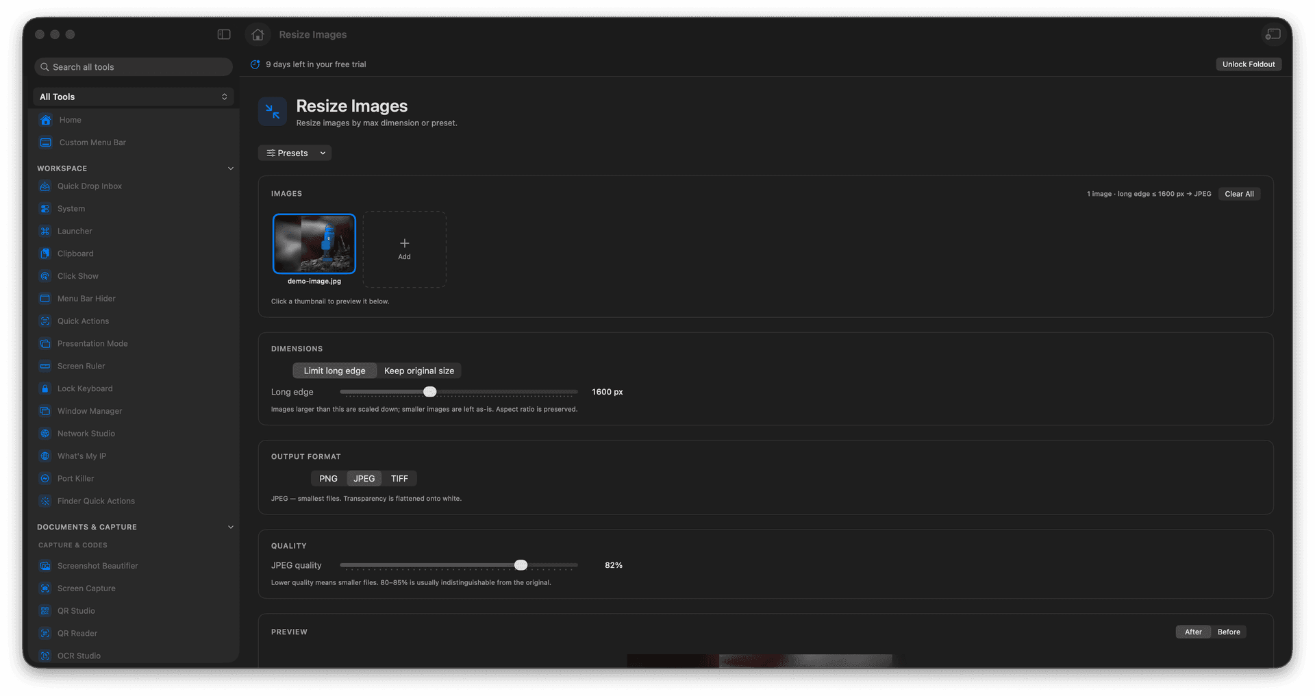Click the top-right window layout icon
Image resolution: width=1315 pixels, height=696 pixels.
tap(1273, 34)
